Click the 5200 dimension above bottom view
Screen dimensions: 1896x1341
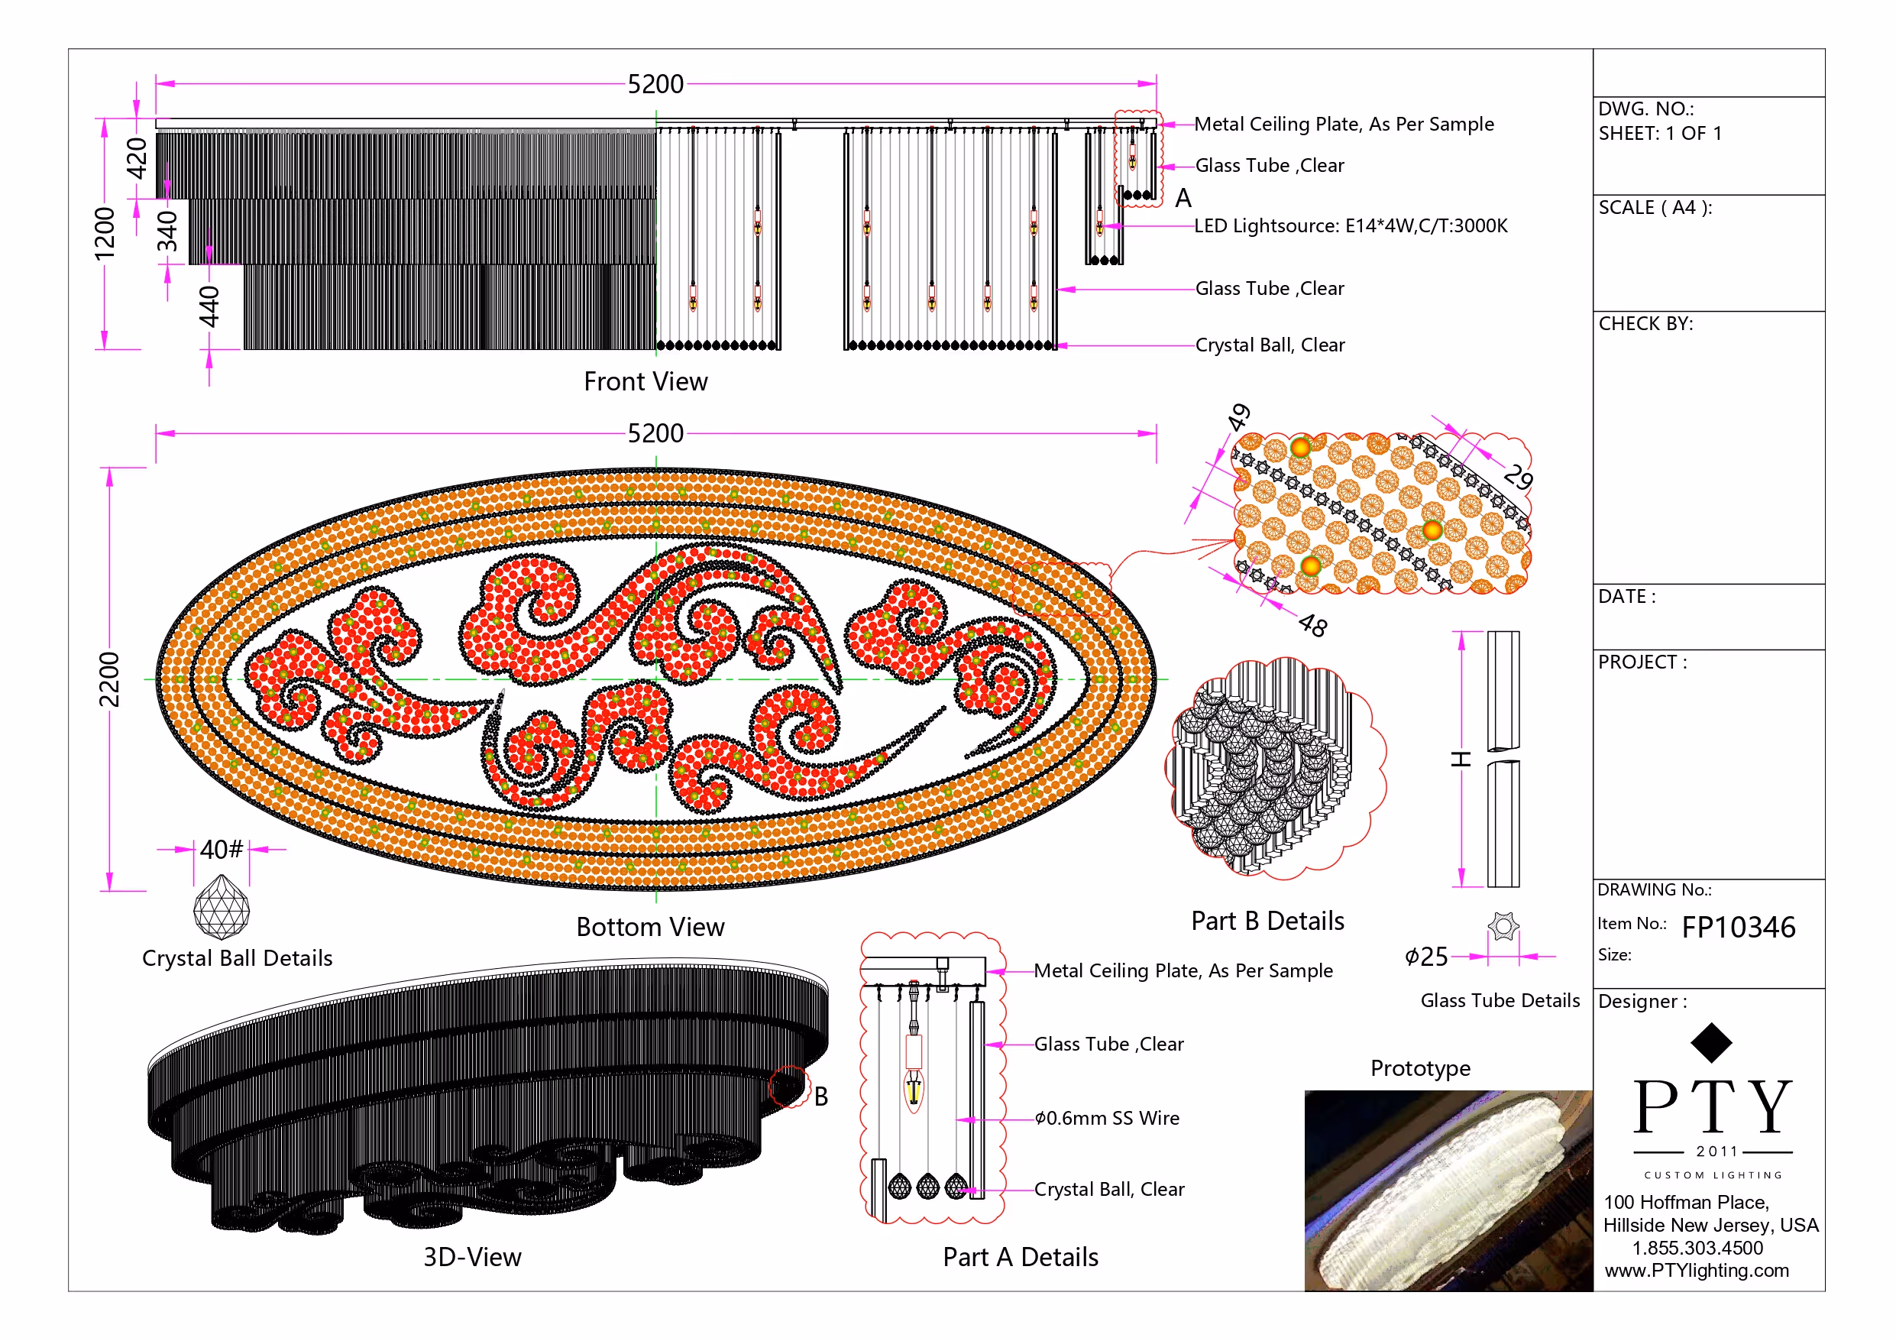click(x=655, y=433)
